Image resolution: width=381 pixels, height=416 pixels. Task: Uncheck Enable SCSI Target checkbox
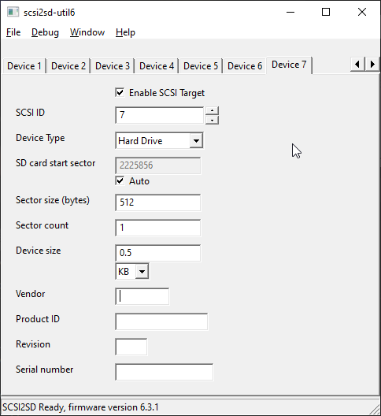pos(120,93)
